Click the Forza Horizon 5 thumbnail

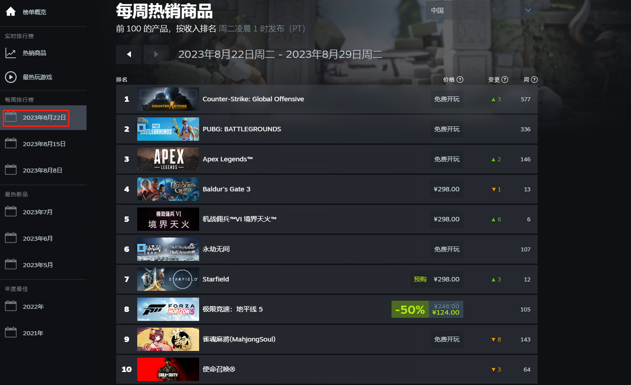click(x=168, y=309)
